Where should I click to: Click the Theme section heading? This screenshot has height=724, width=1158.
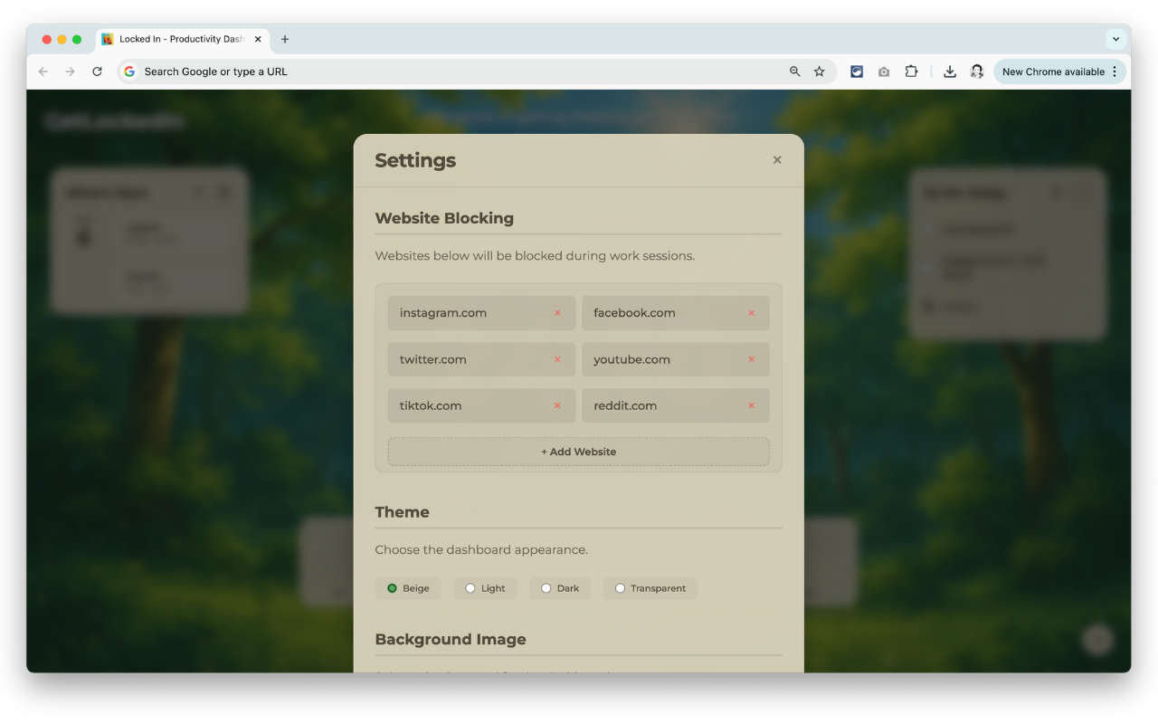(403, 512)
